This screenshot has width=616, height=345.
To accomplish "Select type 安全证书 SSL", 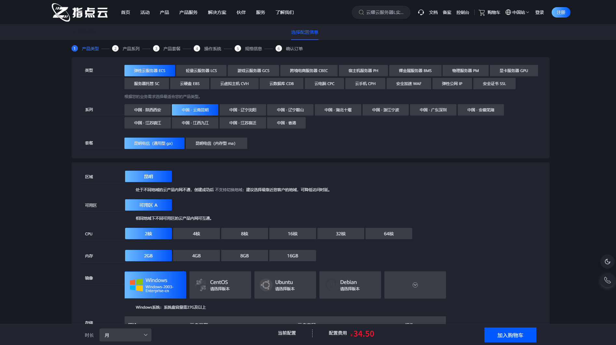I will [x=494, y=83].
